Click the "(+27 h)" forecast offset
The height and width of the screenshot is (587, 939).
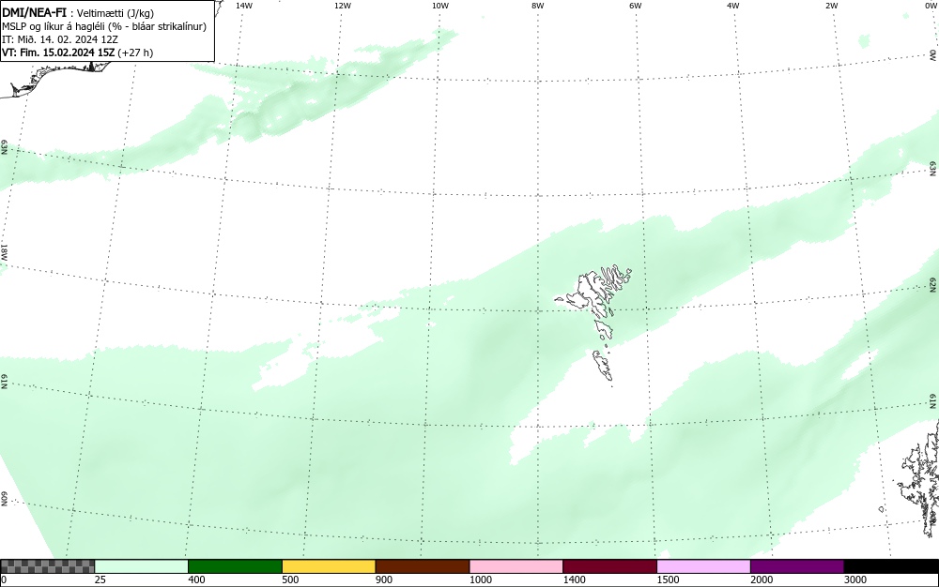coord(135,53)
